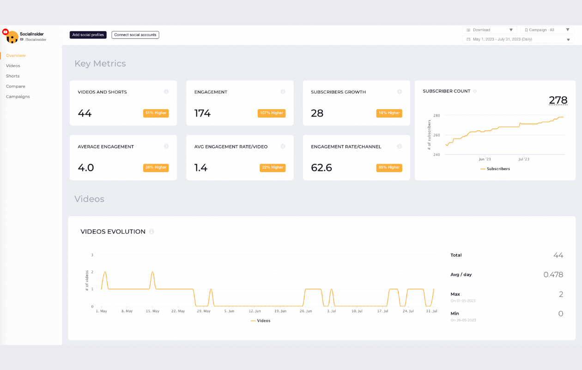Open the Campaigns sidebar item
582x370 pixels.
coord(18,97)
